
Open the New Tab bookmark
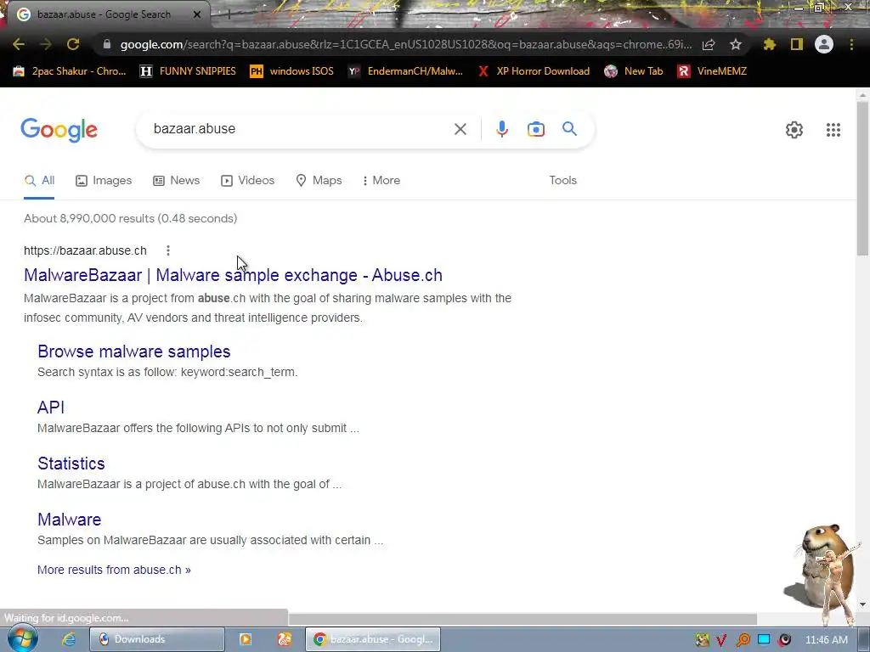(x=634, y=71)
